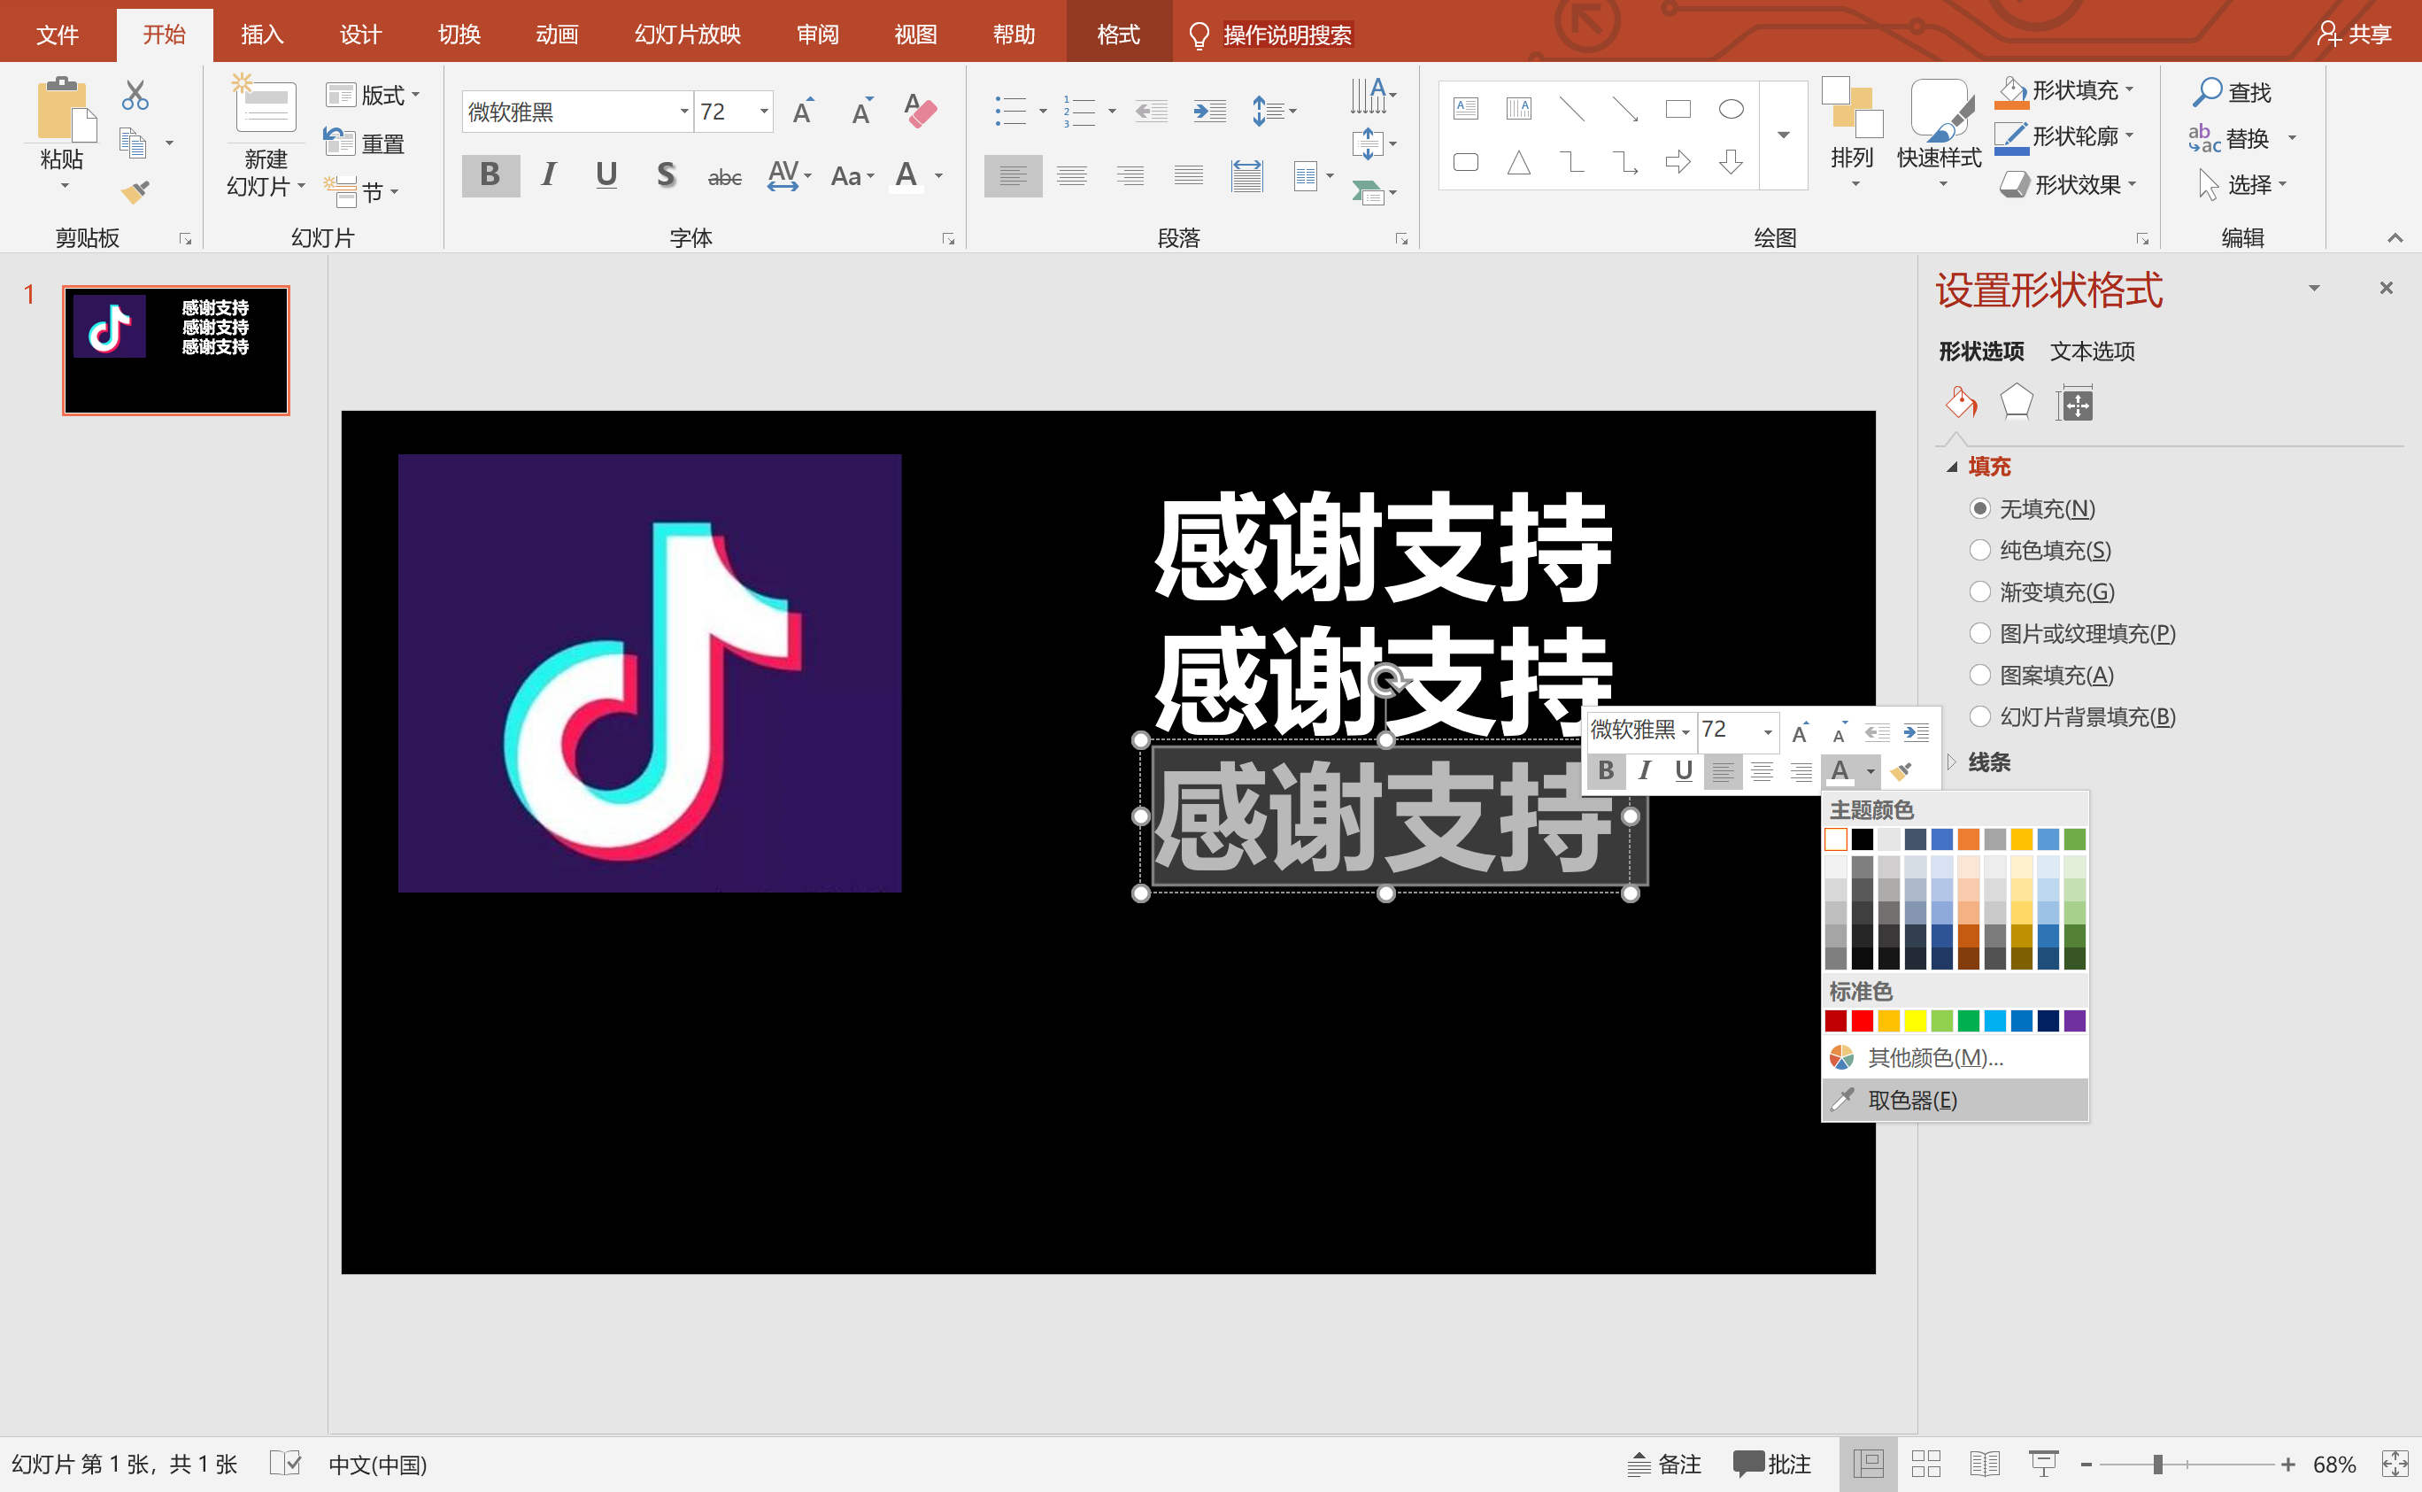Select the triangle shape in drawing gallery

pos(1518,162)
